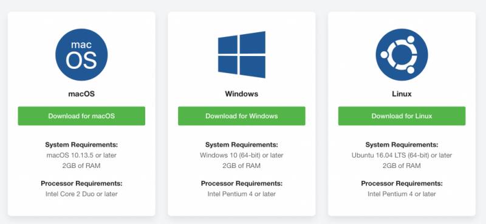The width and height of the screenshot is (486, 224).
Task: Click the Windows 10 (64-bit) requirement text
Action: pos(241,155)
